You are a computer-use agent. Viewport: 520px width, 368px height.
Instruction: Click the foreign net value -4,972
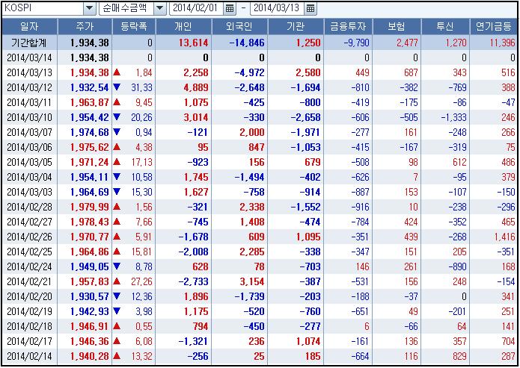pos(249,72)
